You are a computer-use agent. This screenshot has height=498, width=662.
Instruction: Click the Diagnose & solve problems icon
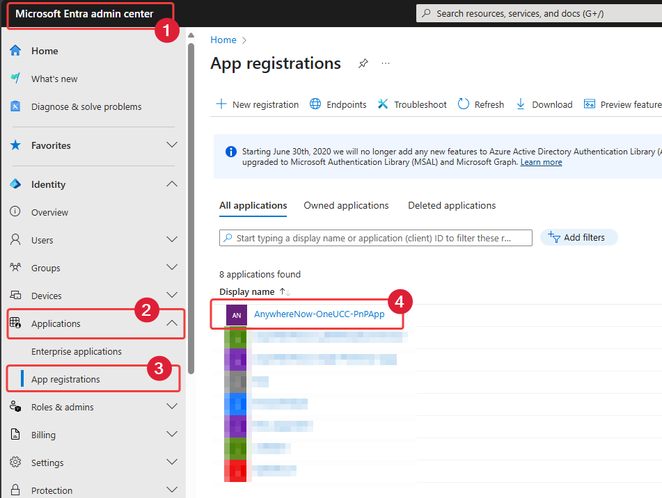15,106
